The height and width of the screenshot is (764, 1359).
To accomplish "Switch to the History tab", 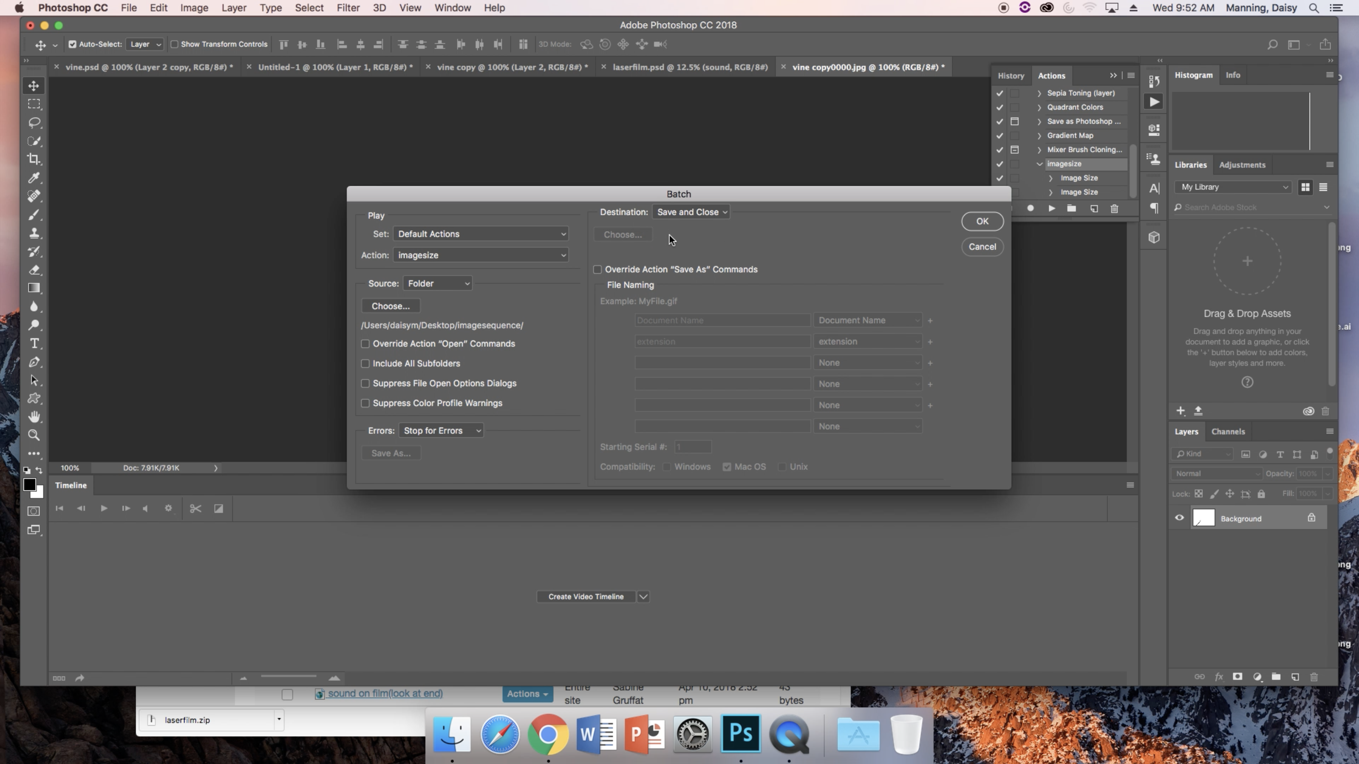I will coord(1011,75).
